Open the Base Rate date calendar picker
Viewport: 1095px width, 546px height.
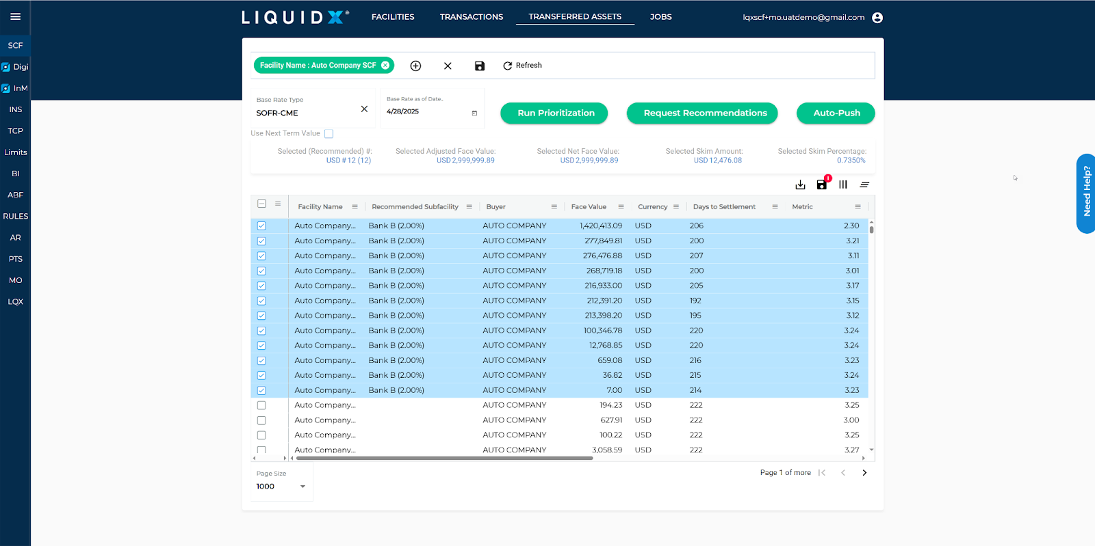pyautogui.click(x=474, y=113)
